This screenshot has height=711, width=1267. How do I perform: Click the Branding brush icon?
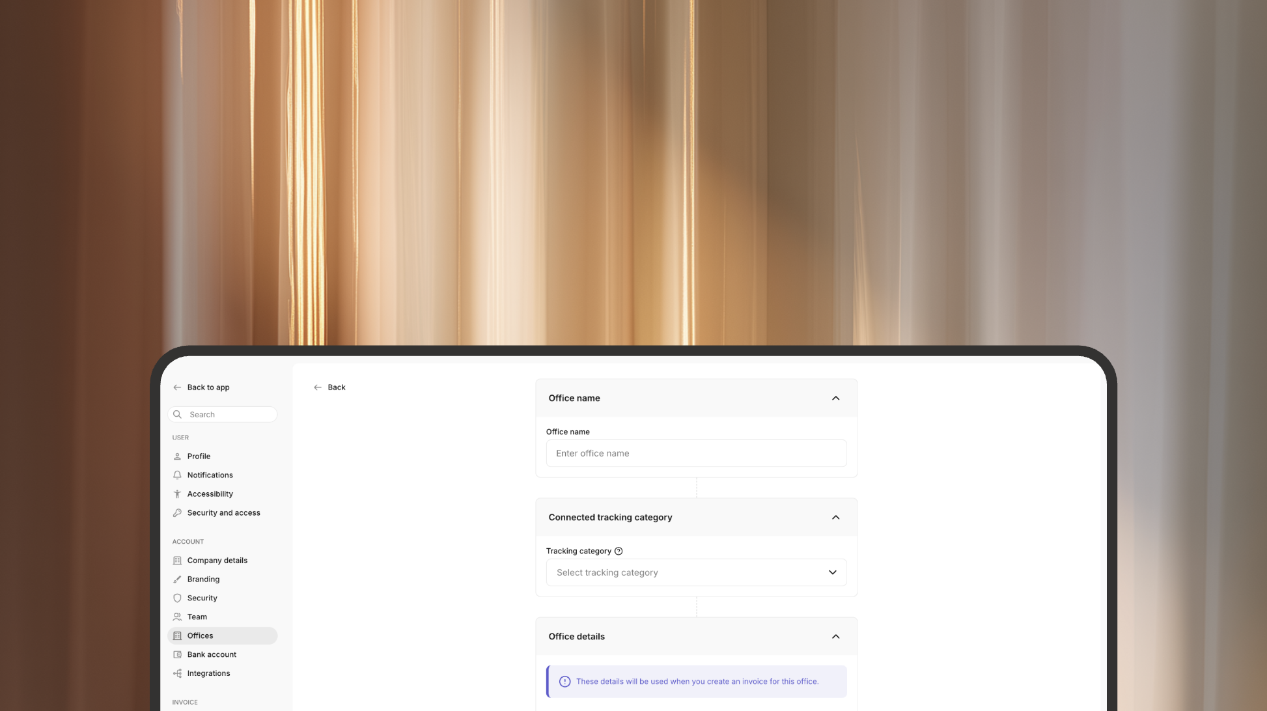[x=177, y=579]
